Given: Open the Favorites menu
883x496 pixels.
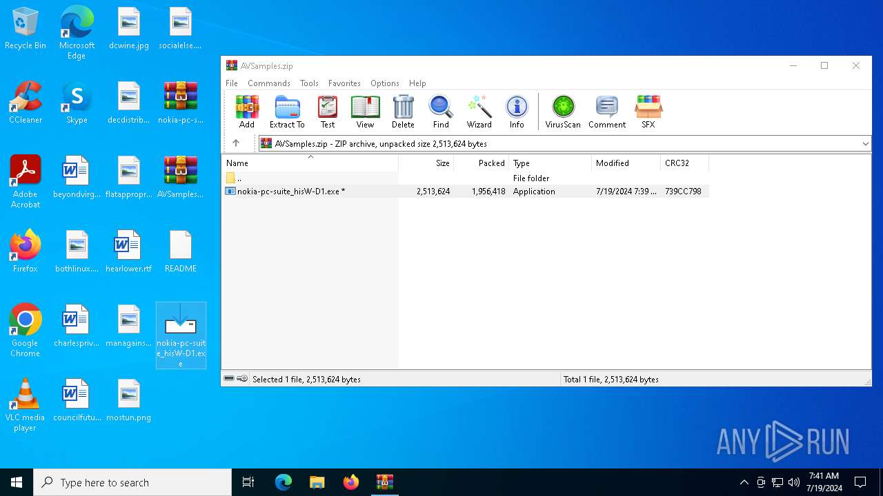Looking at the screenshot, I should point(344,83).
